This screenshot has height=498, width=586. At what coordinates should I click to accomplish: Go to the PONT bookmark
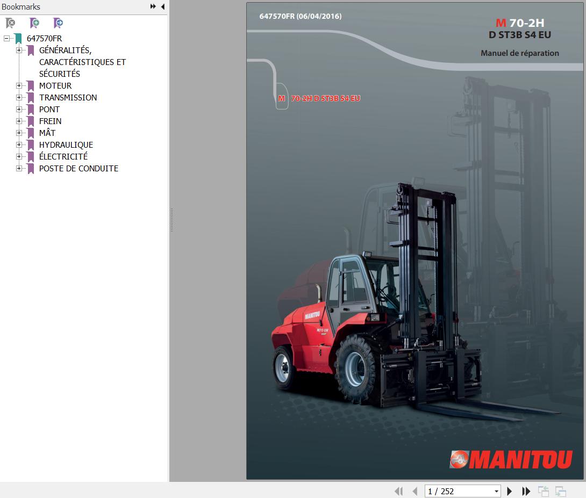coord(49,110)
